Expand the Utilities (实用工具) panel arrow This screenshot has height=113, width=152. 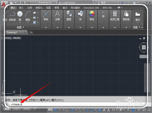tap(115, 27)
